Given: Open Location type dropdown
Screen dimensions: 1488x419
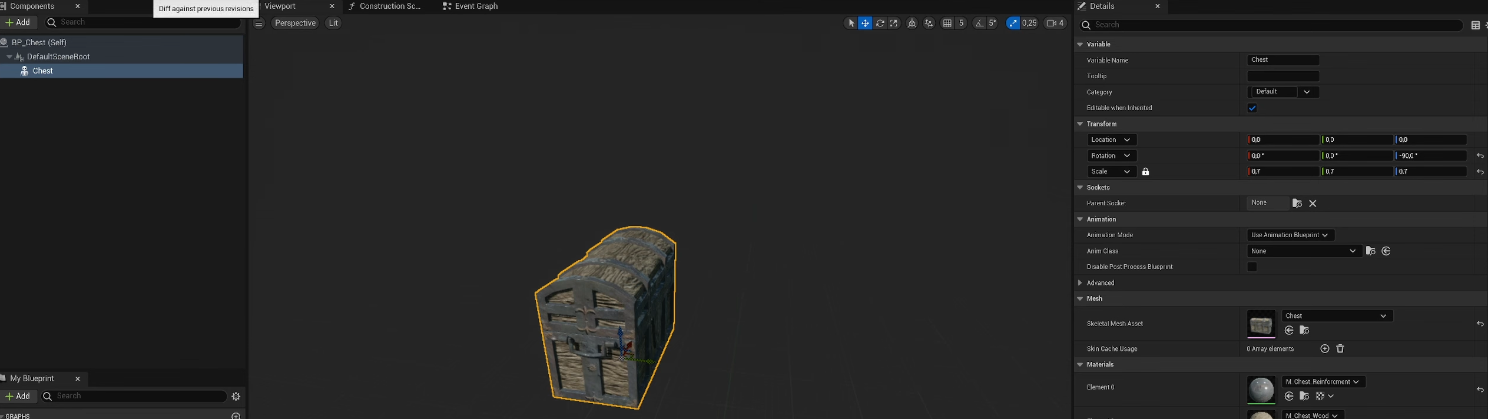Looking at the screenshot, I should coord(1112,140).
